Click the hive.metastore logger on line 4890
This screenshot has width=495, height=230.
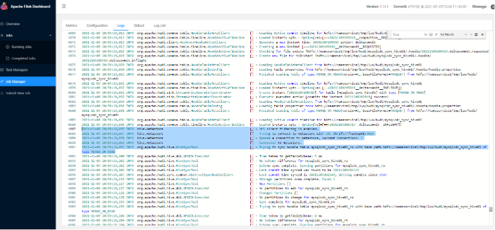coord(150,143)
